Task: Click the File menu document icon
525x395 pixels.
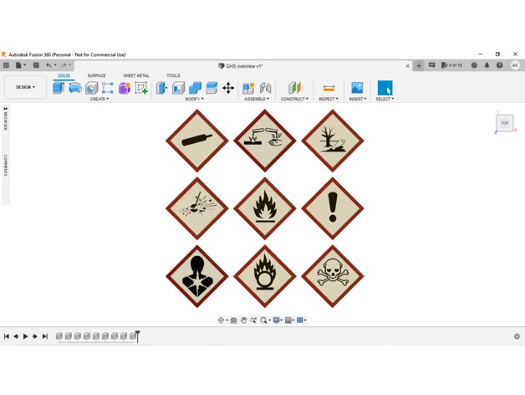Action: 18,65
